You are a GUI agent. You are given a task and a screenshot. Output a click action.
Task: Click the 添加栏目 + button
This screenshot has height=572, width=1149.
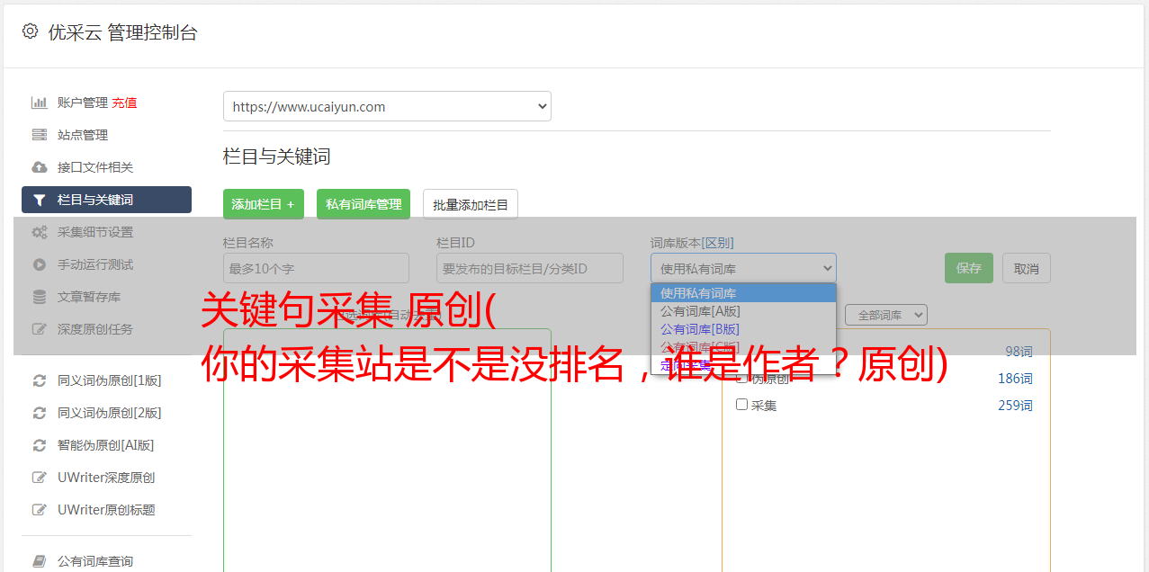point(264,204)
